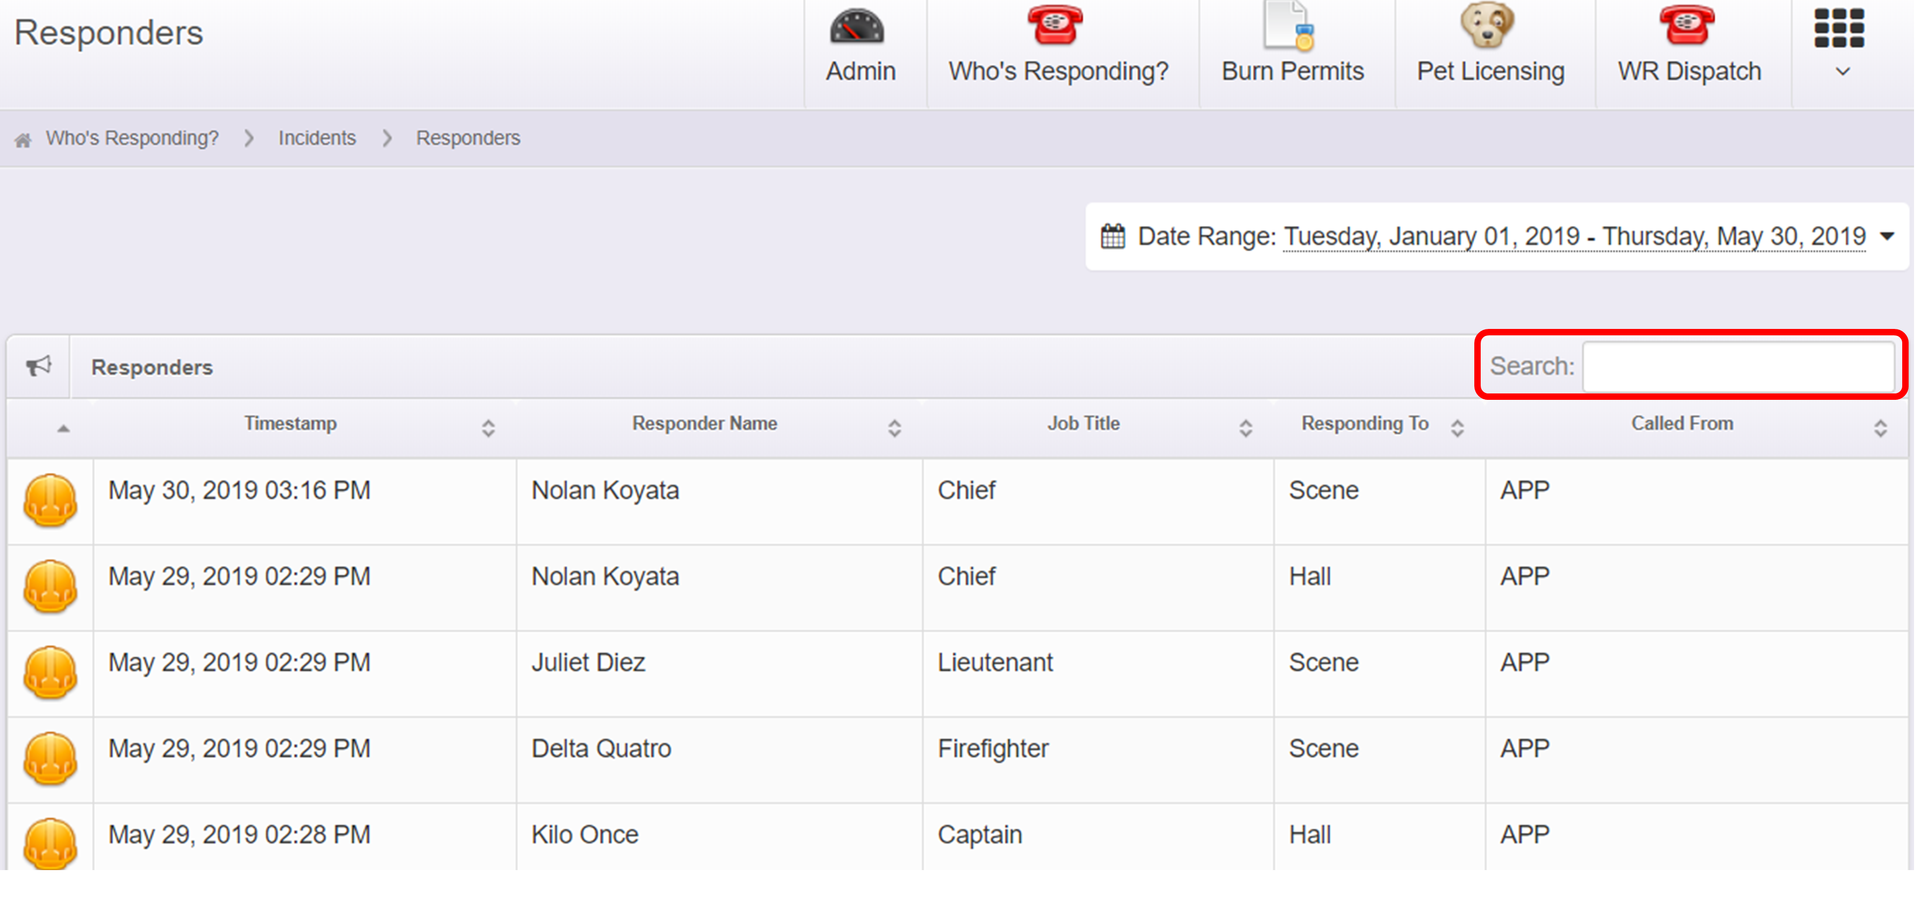The height and width of the screenshot is (909, 1916).
Task: Open the WR Dispatch red phone icon
Action: point(1686,26)
